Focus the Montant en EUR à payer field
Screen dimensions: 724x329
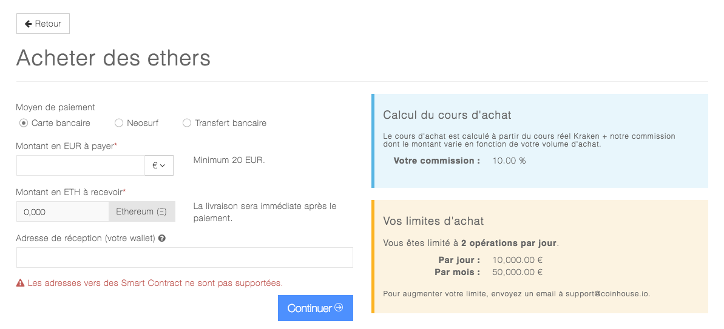(81, 165)
